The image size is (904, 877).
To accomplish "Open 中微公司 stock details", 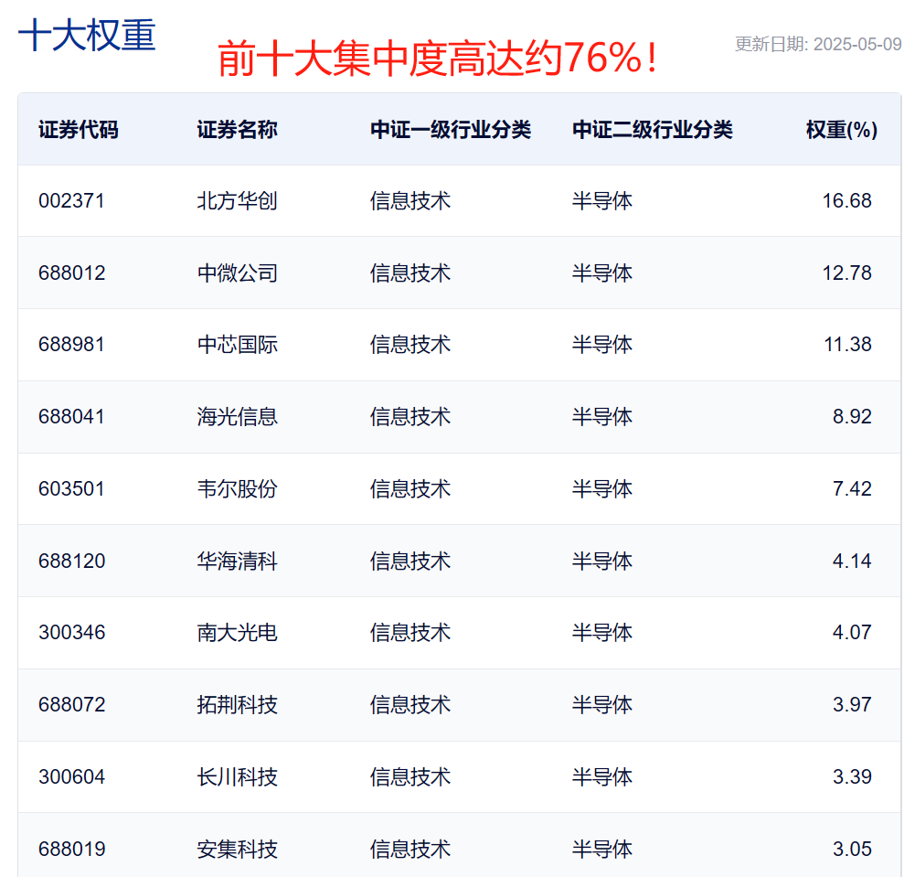I will (235, 273).
